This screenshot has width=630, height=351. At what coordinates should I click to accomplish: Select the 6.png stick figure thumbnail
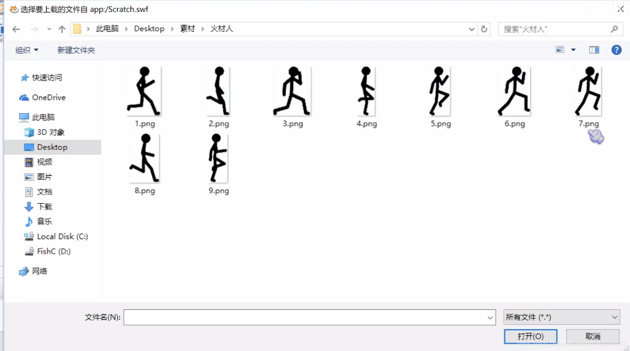[514, 91]
